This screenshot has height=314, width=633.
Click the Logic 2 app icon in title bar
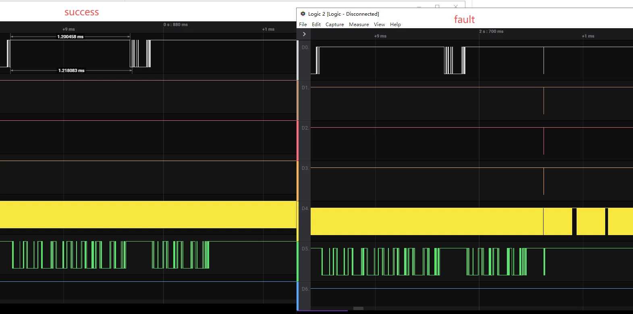[x=303, y=14]
